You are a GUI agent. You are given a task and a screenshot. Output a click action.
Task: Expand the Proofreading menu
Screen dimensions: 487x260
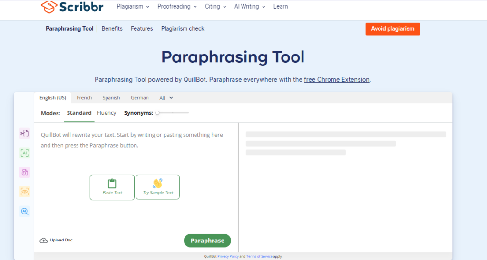177,7
